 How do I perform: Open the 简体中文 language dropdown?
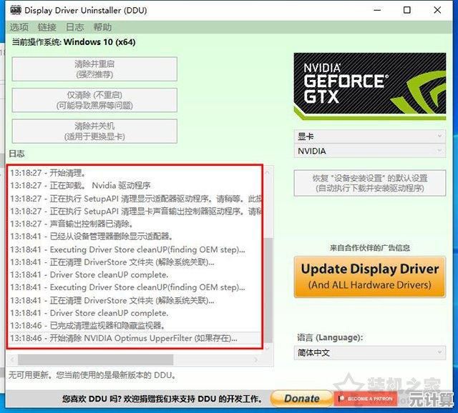pos(369,353)
